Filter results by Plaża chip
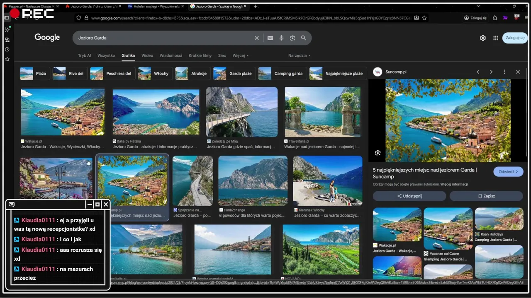This screenshot has width=531, height=298. [x=35, y=73]
